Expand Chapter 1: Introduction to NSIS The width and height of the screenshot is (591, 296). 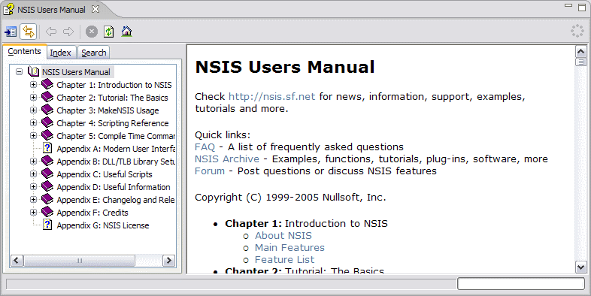(34, 85)
